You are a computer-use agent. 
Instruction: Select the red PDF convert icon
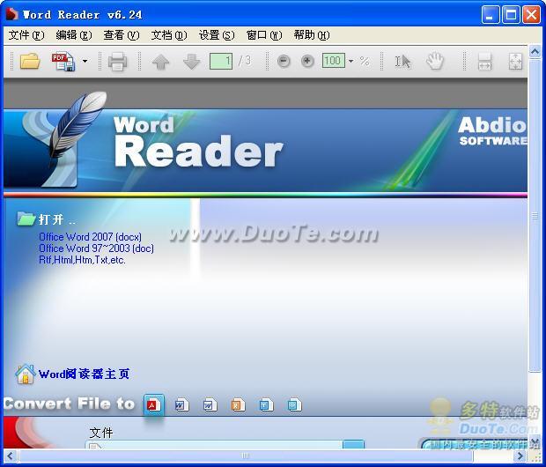pyautogui.click(x=153, y=405)
